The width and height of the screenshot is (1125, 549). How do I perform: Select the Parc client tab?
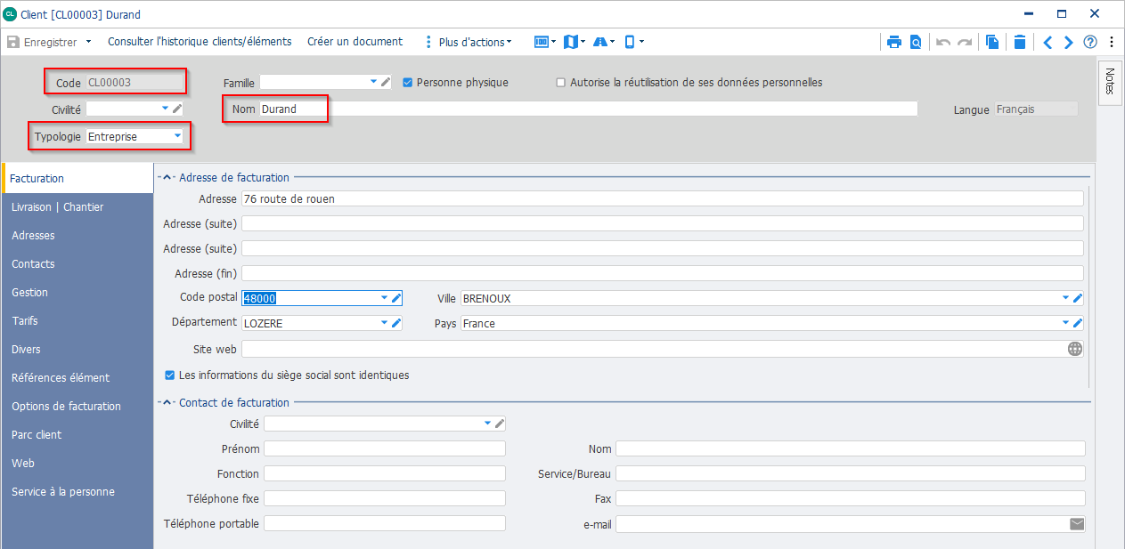pyautogui.click(x=77, y=434)
